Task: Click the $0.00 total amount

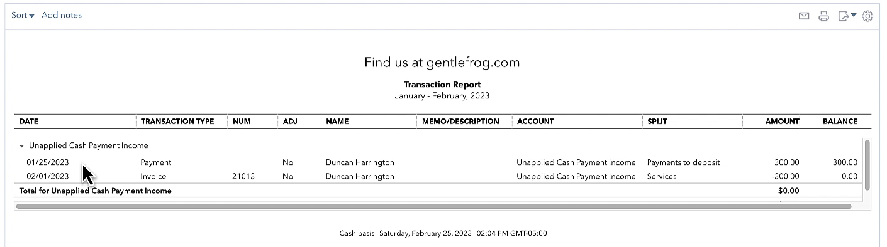Action: [788, 191]
